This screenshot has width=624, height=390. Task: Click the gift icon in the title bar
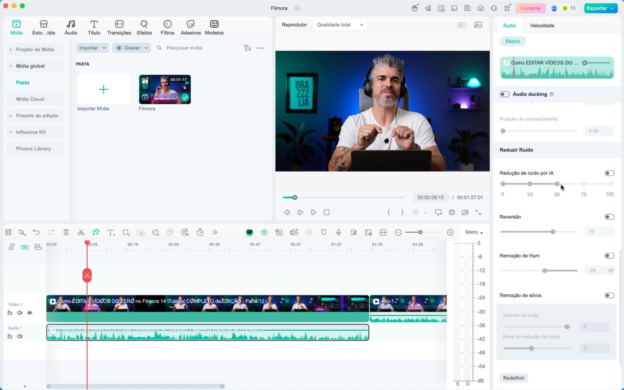[414, 8]
